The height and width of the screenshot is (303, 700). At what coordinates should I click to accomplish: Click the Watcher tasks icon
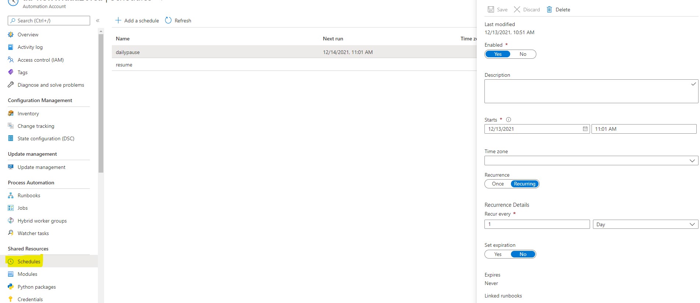(11, 233)
